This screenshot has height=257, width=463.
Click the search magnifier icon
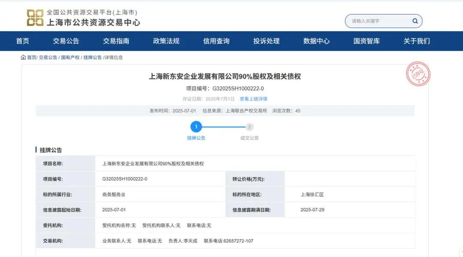click(415, 21)
